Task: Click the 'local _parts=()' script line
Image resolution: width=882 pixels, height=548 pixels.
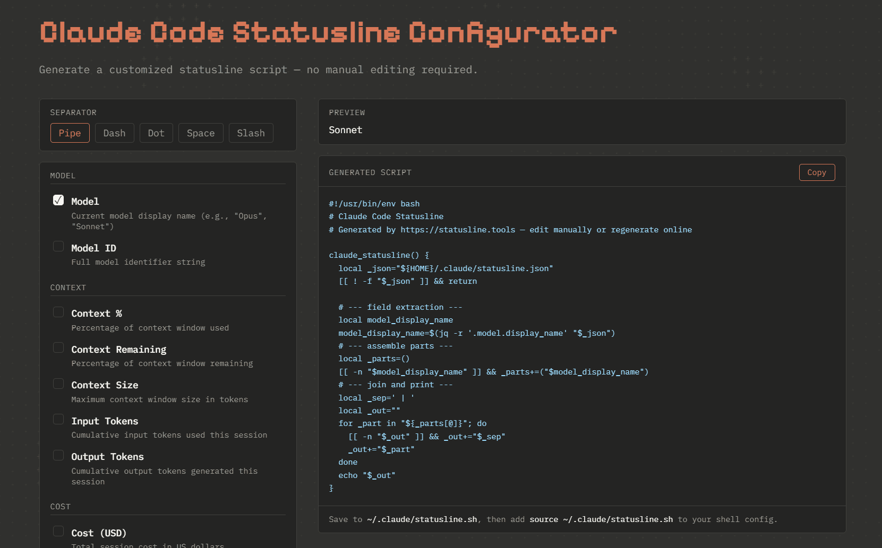Action: tap(374, 359)
